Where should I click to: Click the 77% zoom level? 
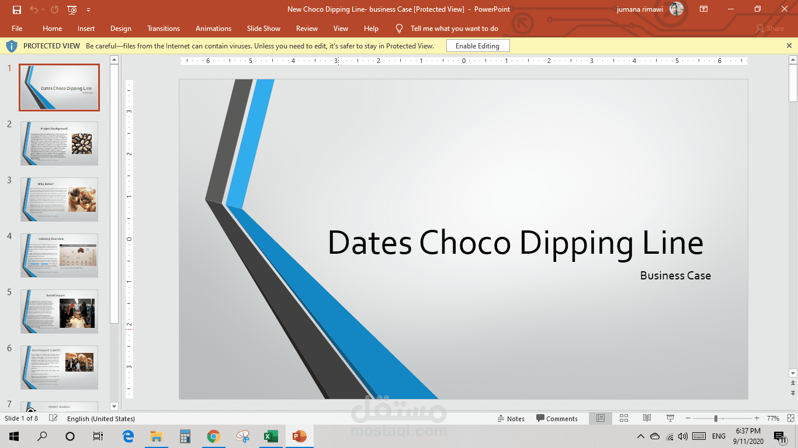pyautogui.click(x=773, y=418)
